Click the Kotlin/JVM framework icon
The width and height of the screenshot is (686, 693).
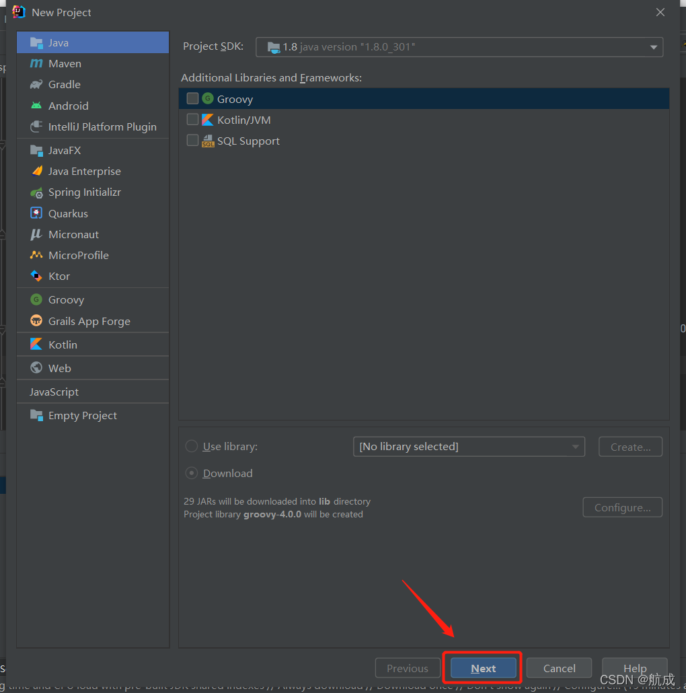coord(208,119)
